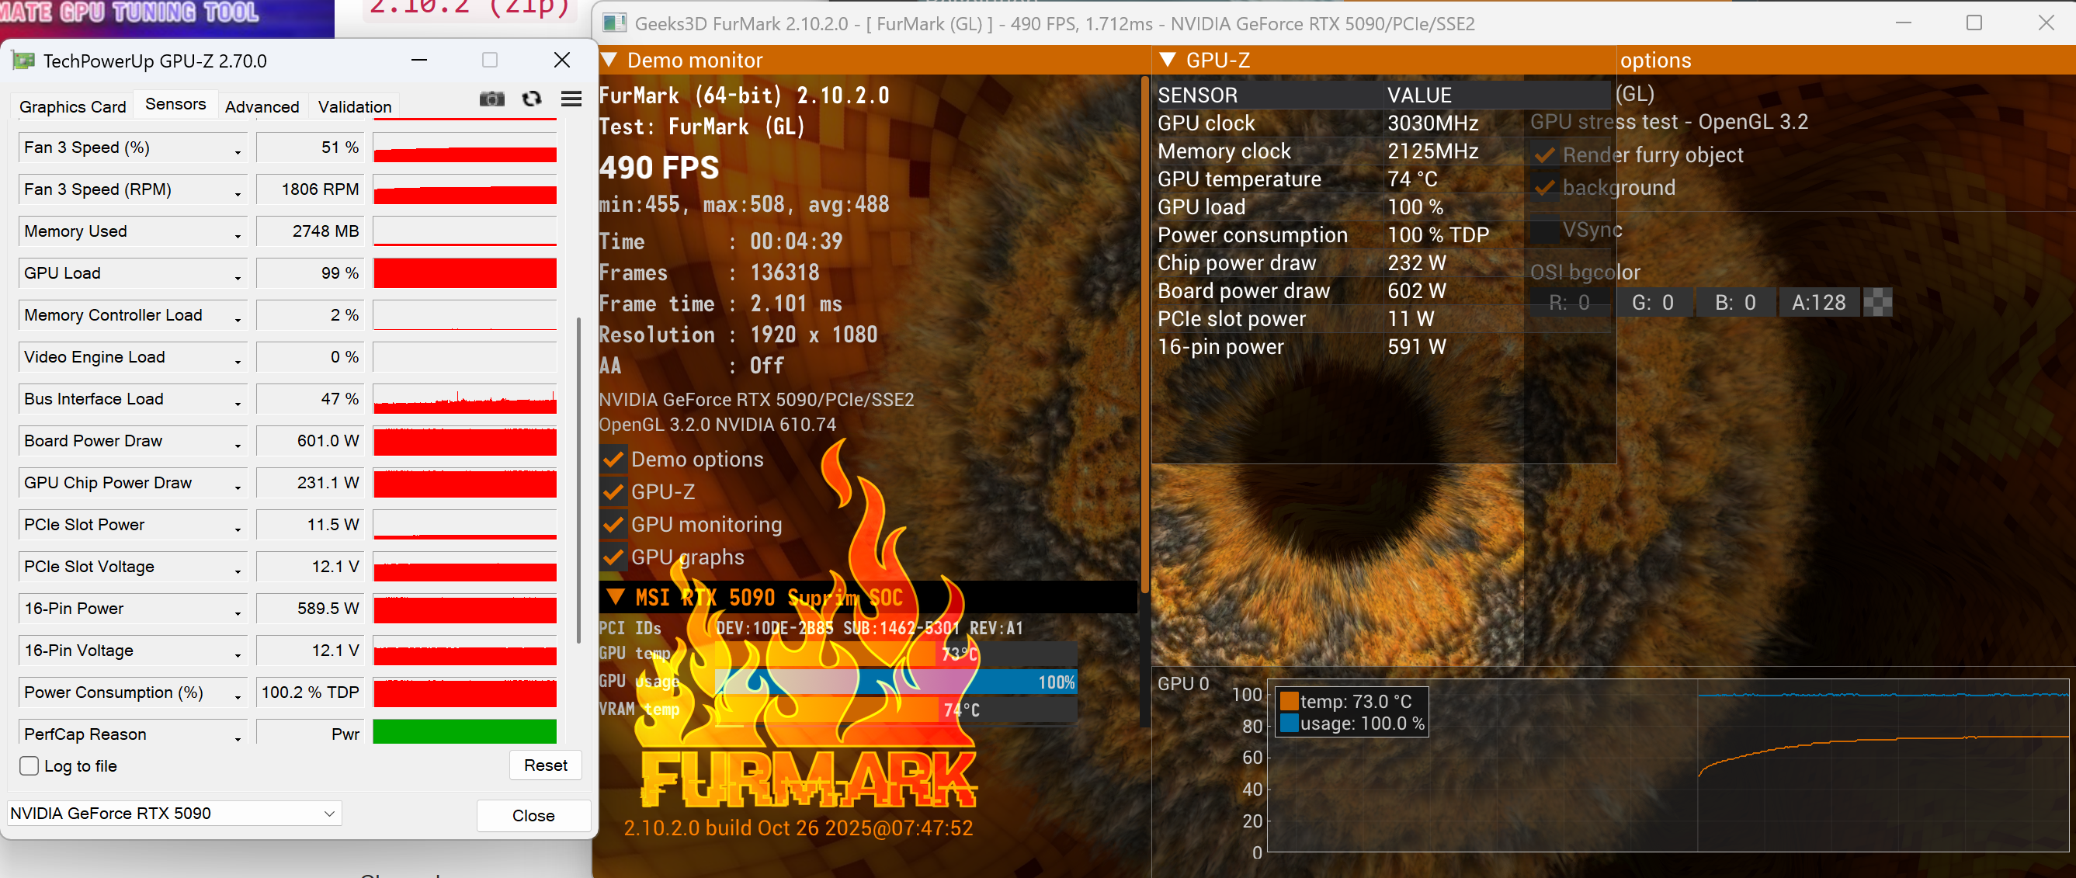Open the Memory Controller Load dropdown
The height and width of the screenshot is (878, 2076).
[x=238, y=318]
